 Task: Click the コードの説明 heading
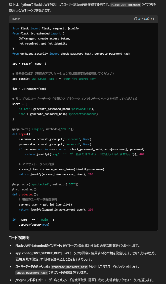(x=19, y=238)
